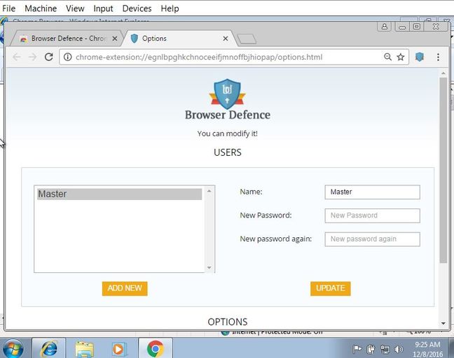The image size is (454, 358).
Task: Open the Devices menu
Action: coord(137,8)
